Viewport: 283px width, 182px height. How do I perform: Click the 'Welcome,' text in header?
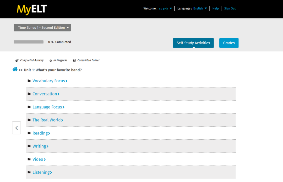pyautogui.click(x=150, y=8)
